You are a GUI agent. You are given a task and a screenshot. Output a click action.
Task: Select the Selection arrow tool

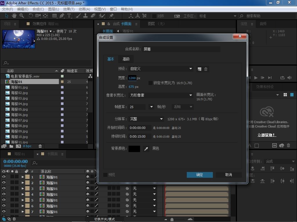pos(7,16)
